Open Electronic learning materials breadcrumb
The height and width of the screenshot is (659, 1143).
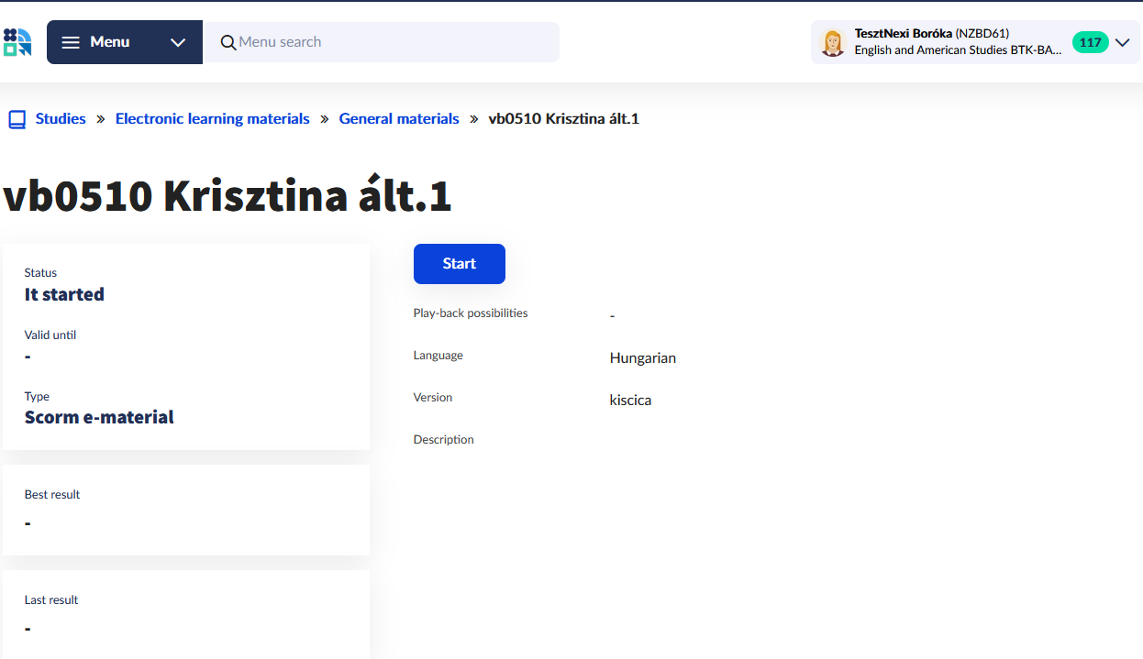pos(212,119)
